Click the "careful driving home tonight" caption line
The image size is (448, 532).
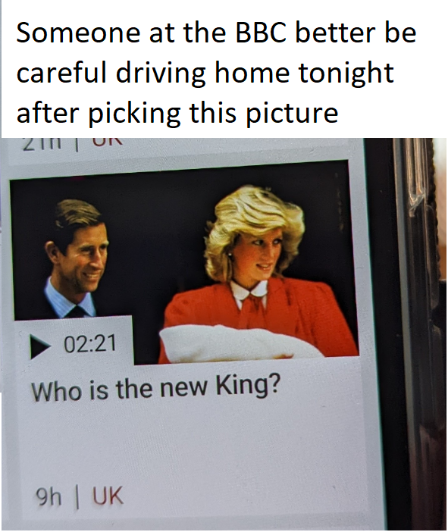(x=205, y=73)
